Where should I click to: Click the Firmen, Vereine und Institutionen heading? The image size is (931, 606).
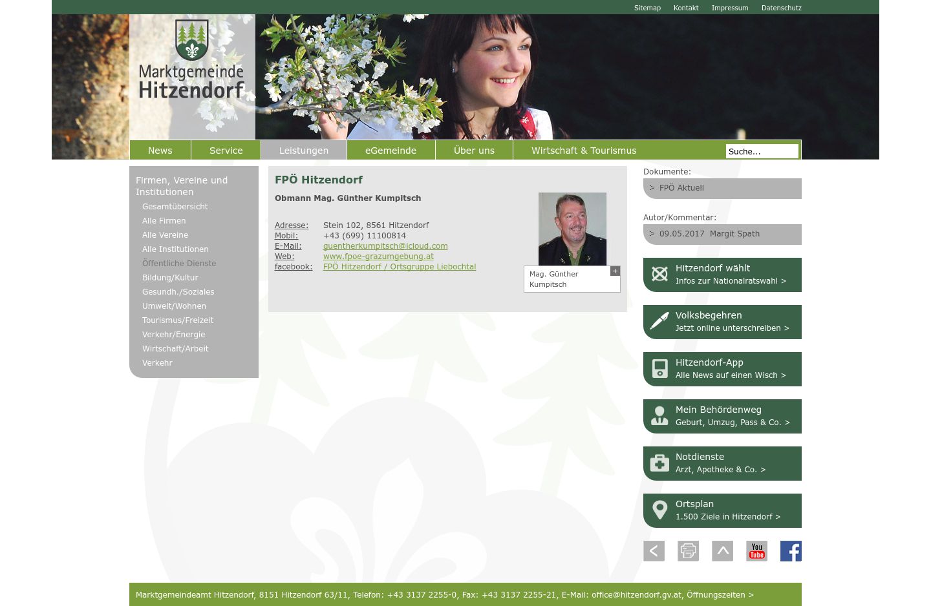pos(182,186)
